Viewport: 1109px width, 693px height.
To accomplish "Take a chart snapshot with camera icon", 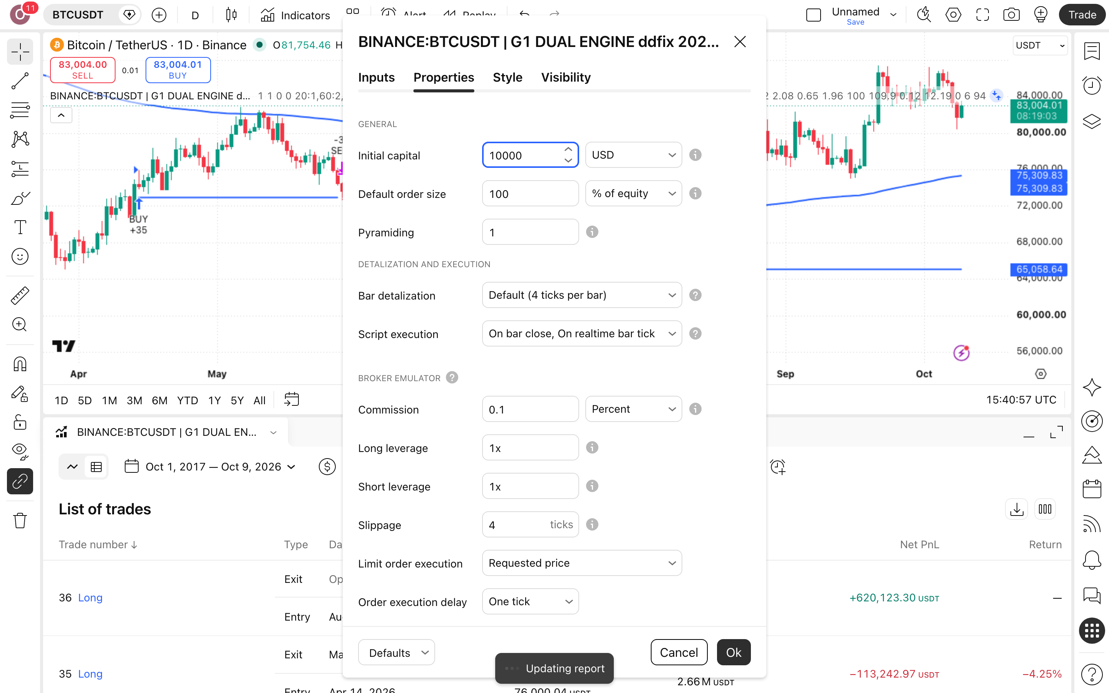I will (x=1012, y=15).
